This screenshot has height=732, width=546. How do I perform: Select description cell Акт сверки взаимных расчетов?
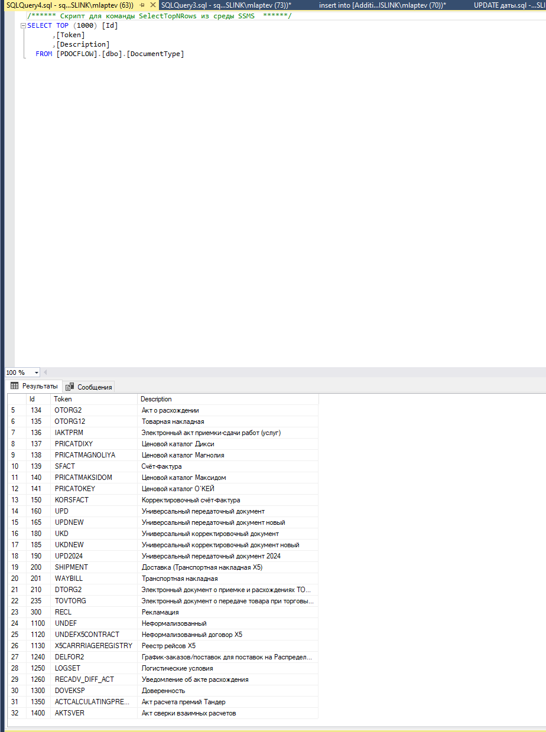[228, 713]
